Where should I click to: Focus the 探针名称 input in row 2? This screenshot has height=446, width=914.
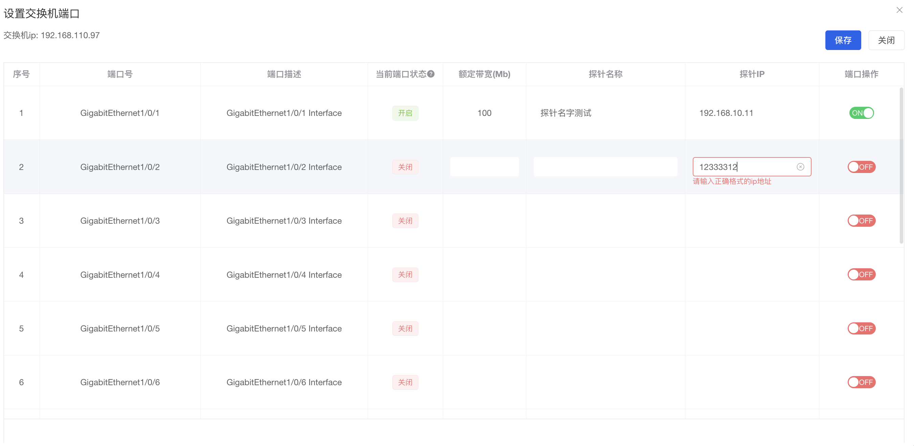point(605,167)
